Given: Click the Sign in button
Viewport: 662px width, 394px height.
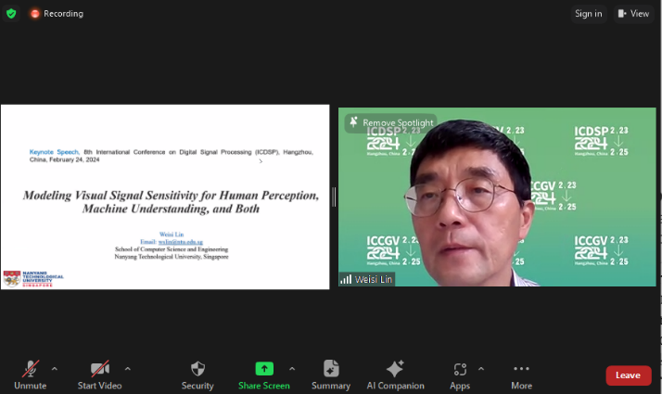Looking at the screenshot, I should coord(588,13).
